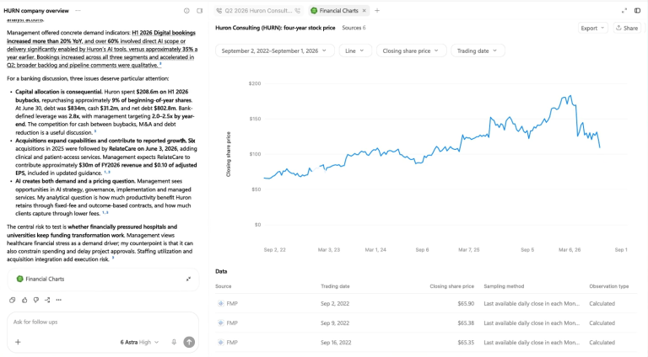Open the Line chart type dropdown
Image resolution: width=648 pixels, height=357 pixels.
point(355,51)
